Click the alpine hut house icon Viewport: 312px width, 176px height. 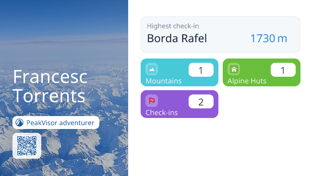234,69
